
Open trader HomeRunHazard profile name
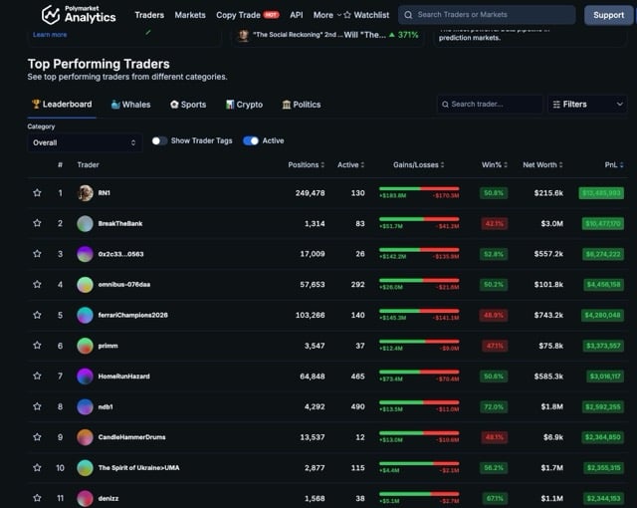(123, 377)
